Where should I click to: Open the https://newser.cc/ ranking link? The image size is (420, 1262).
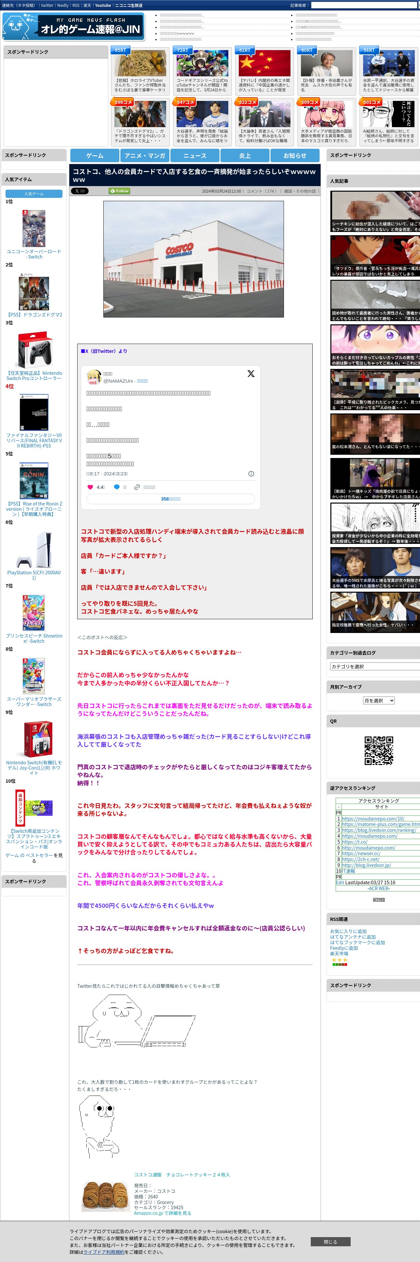[361, 853]
